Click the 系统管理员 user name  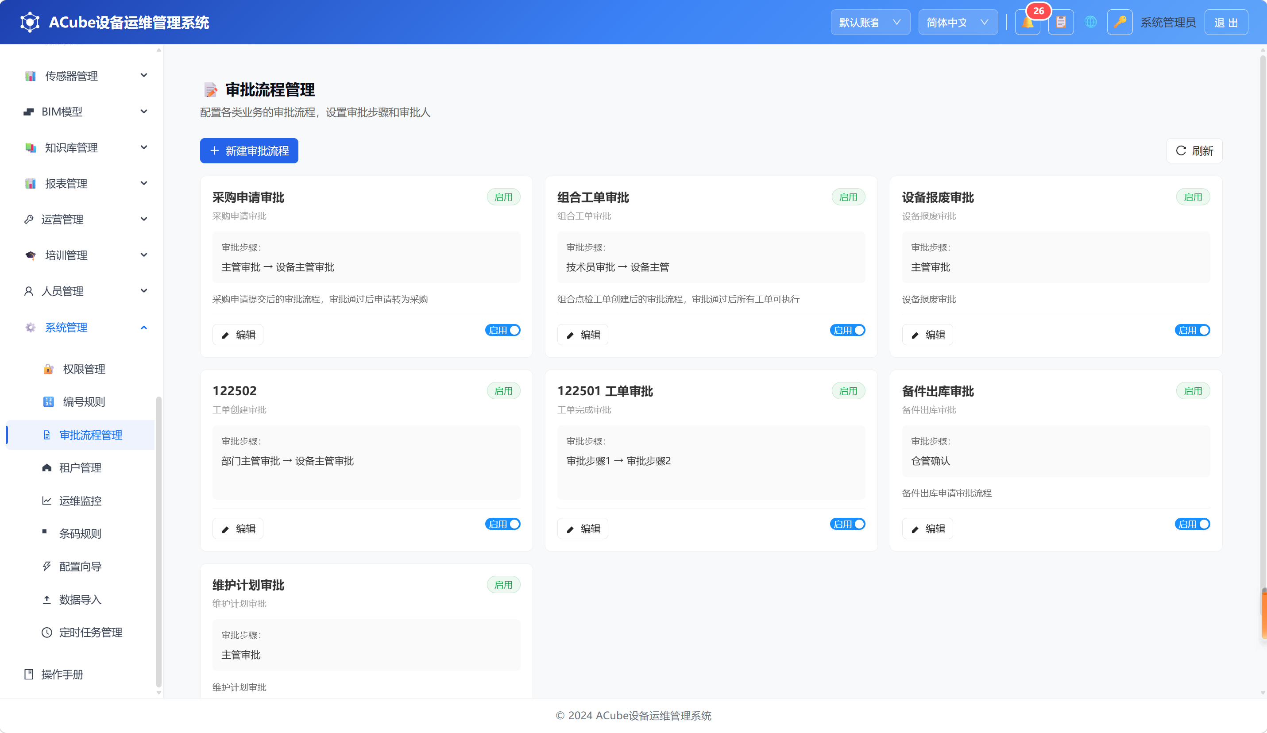point(1168,22)
